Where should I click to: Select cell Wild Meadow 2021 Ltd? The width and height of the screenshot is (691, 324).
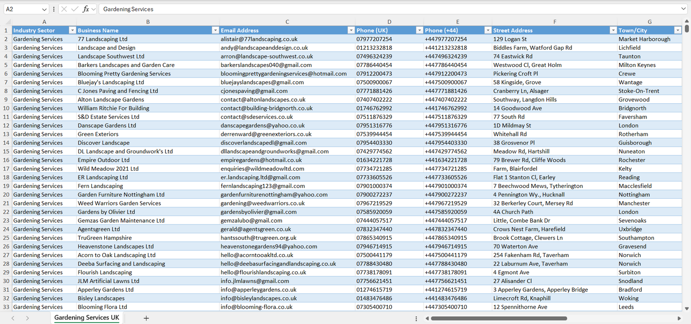coord(148,169)
